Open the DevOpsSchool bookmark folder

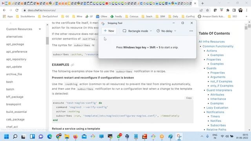click(x=48, y=16)
